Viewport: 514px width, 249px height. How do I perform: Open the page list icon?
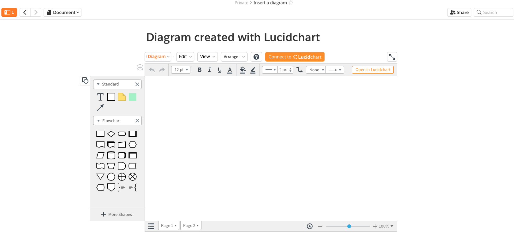pyautogui.click(x=151, y=226)
